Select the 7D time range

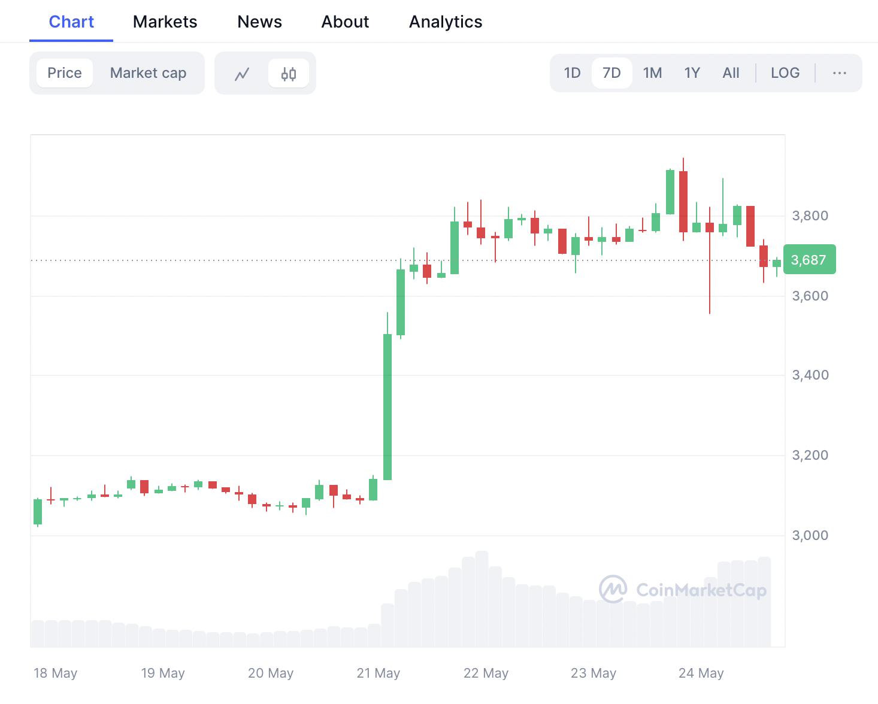[x=611, y=73]
